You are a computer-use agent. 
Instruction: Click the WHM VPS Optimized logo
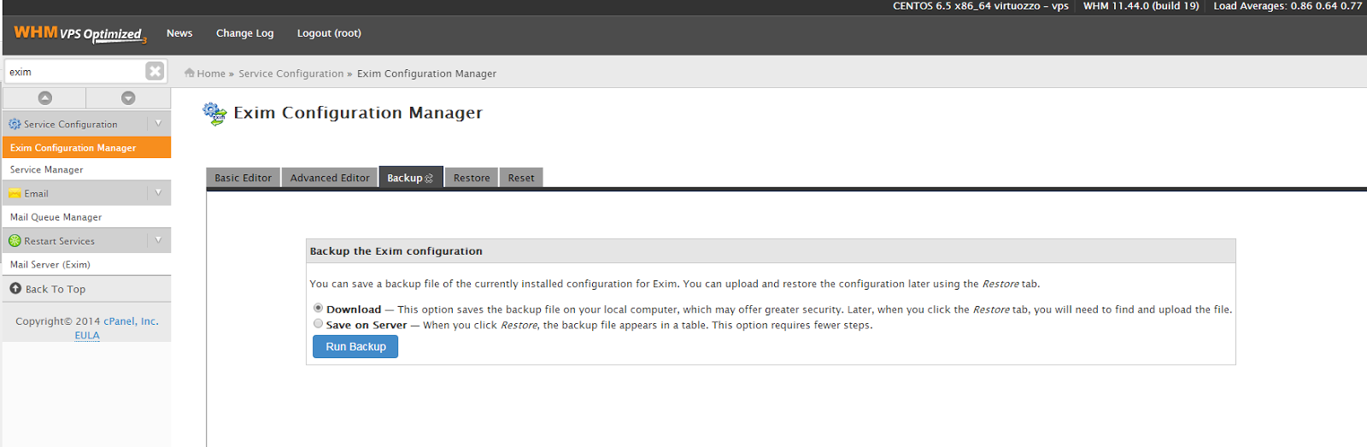(80, 34)
